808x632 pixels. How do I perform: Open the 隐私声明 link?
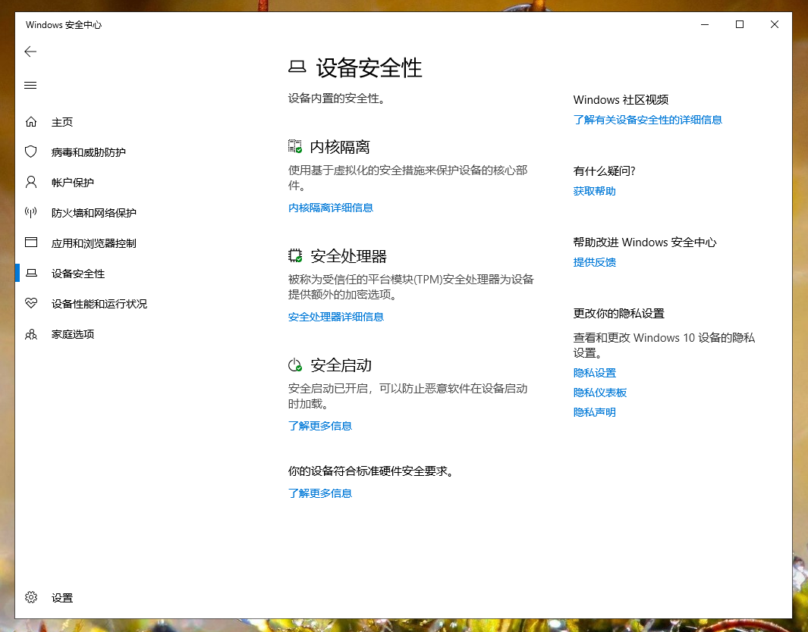[x=595, y=413]
